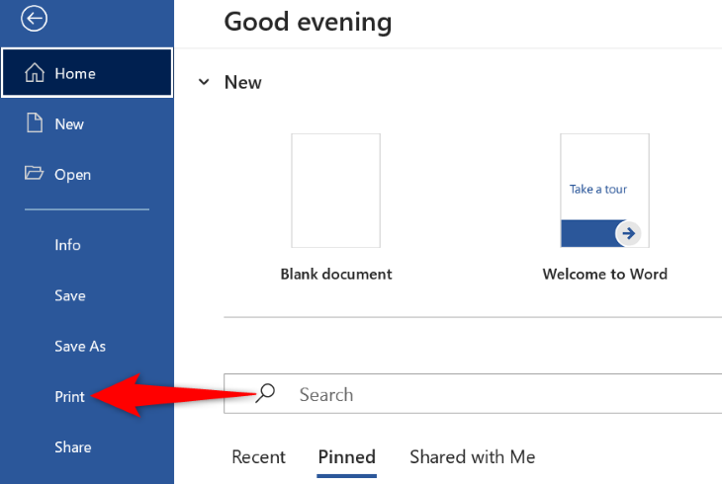Open the Info menu item

point(67,245)
